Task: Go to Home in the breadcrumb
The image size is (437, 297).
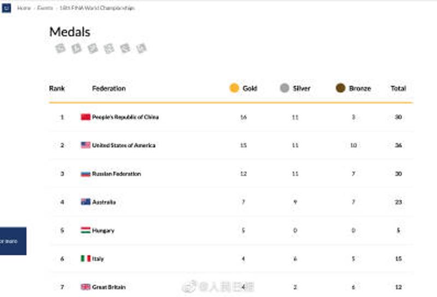Action: 23,8
